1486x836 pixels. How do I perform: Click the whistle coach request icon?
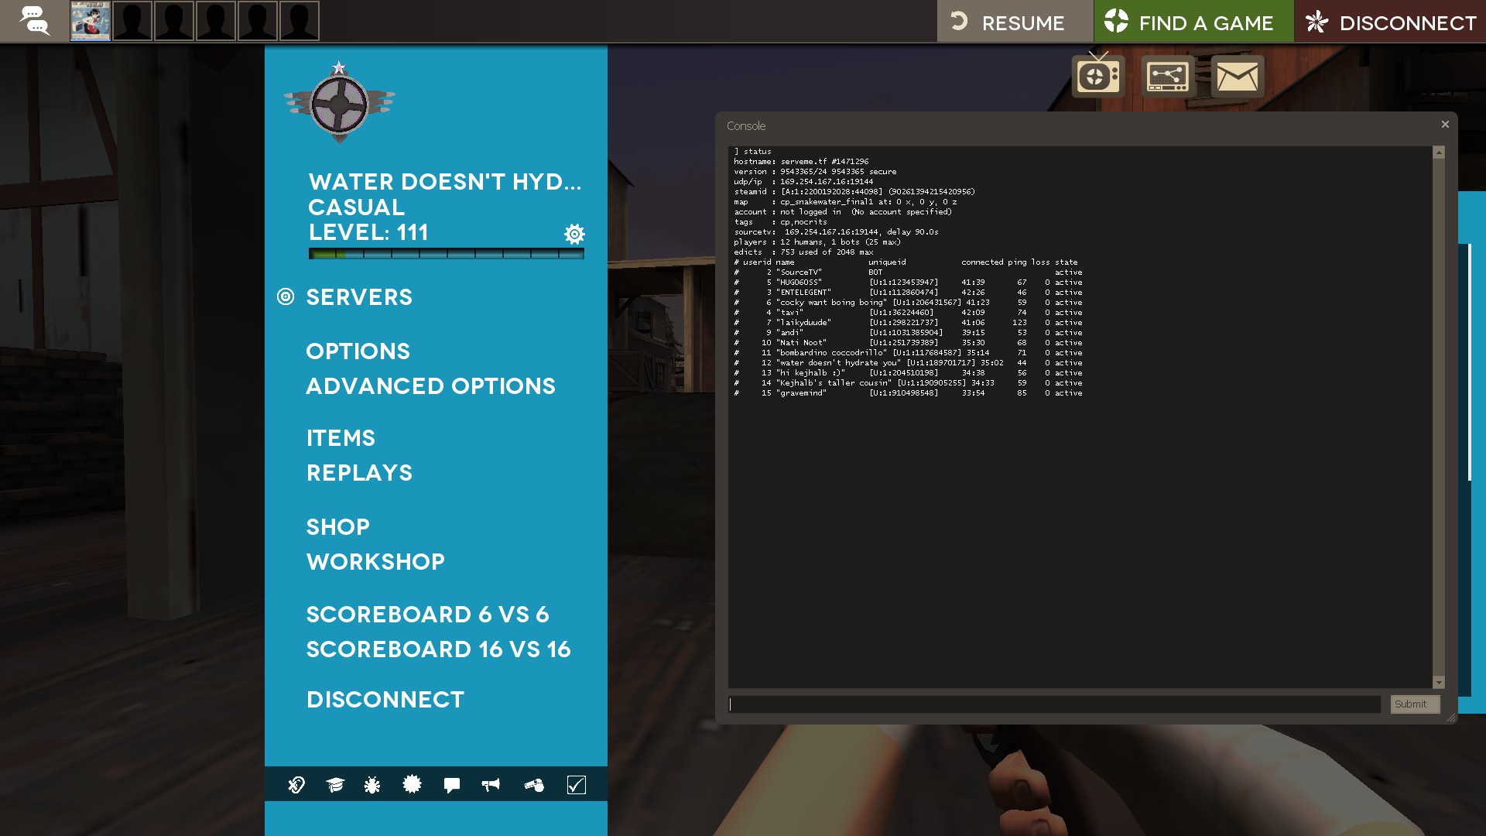point(534,785)
